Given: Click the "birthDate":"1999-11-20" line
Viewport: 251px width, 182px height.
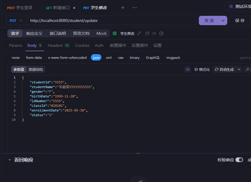Looking at the screenshot, I should pyautogui.click(x=54, y=96).
